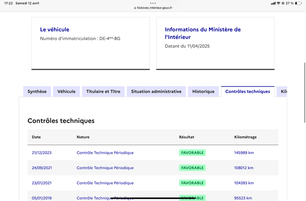Tap the histovec.interieur.gouv.fr address bar
The image size is (306, 201).
[153, 8]
